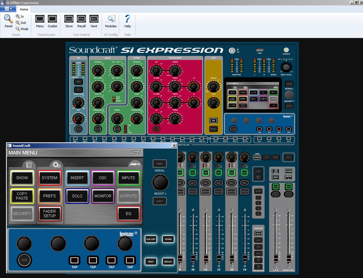Open the Cuelist touchscreen icon

pyautogui.click(x=52, y=19)
